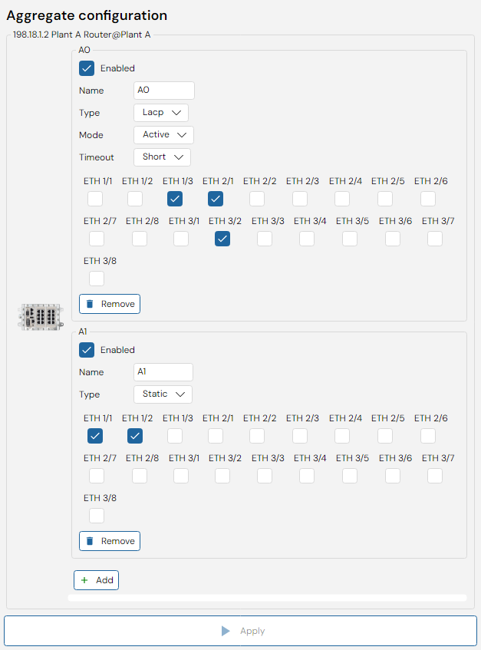The height and width of the screenshot is (650, 481).
Task: Click the Plant A Router device image
Action: tap(41, 317)
